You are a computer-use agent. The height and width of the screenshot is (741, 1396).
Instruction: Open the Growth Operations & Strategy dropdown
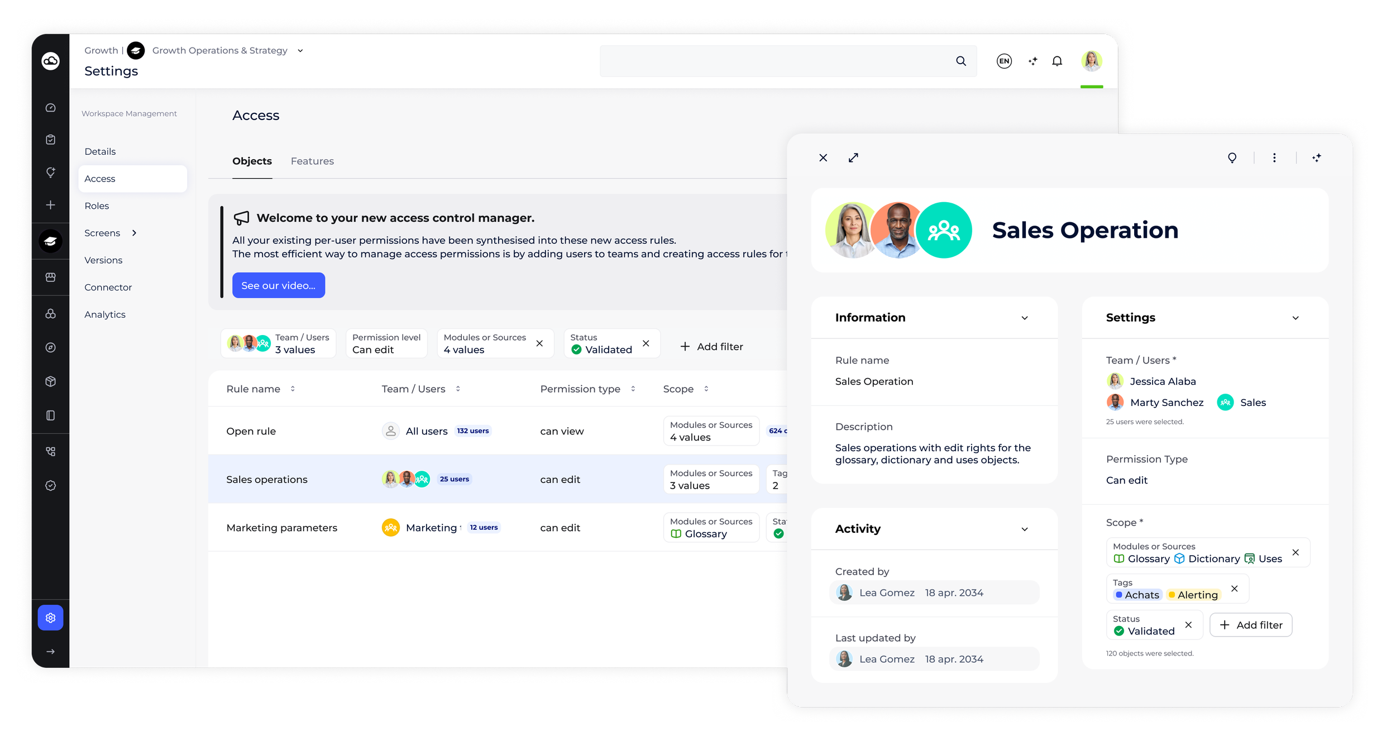(x=300, y=51)
